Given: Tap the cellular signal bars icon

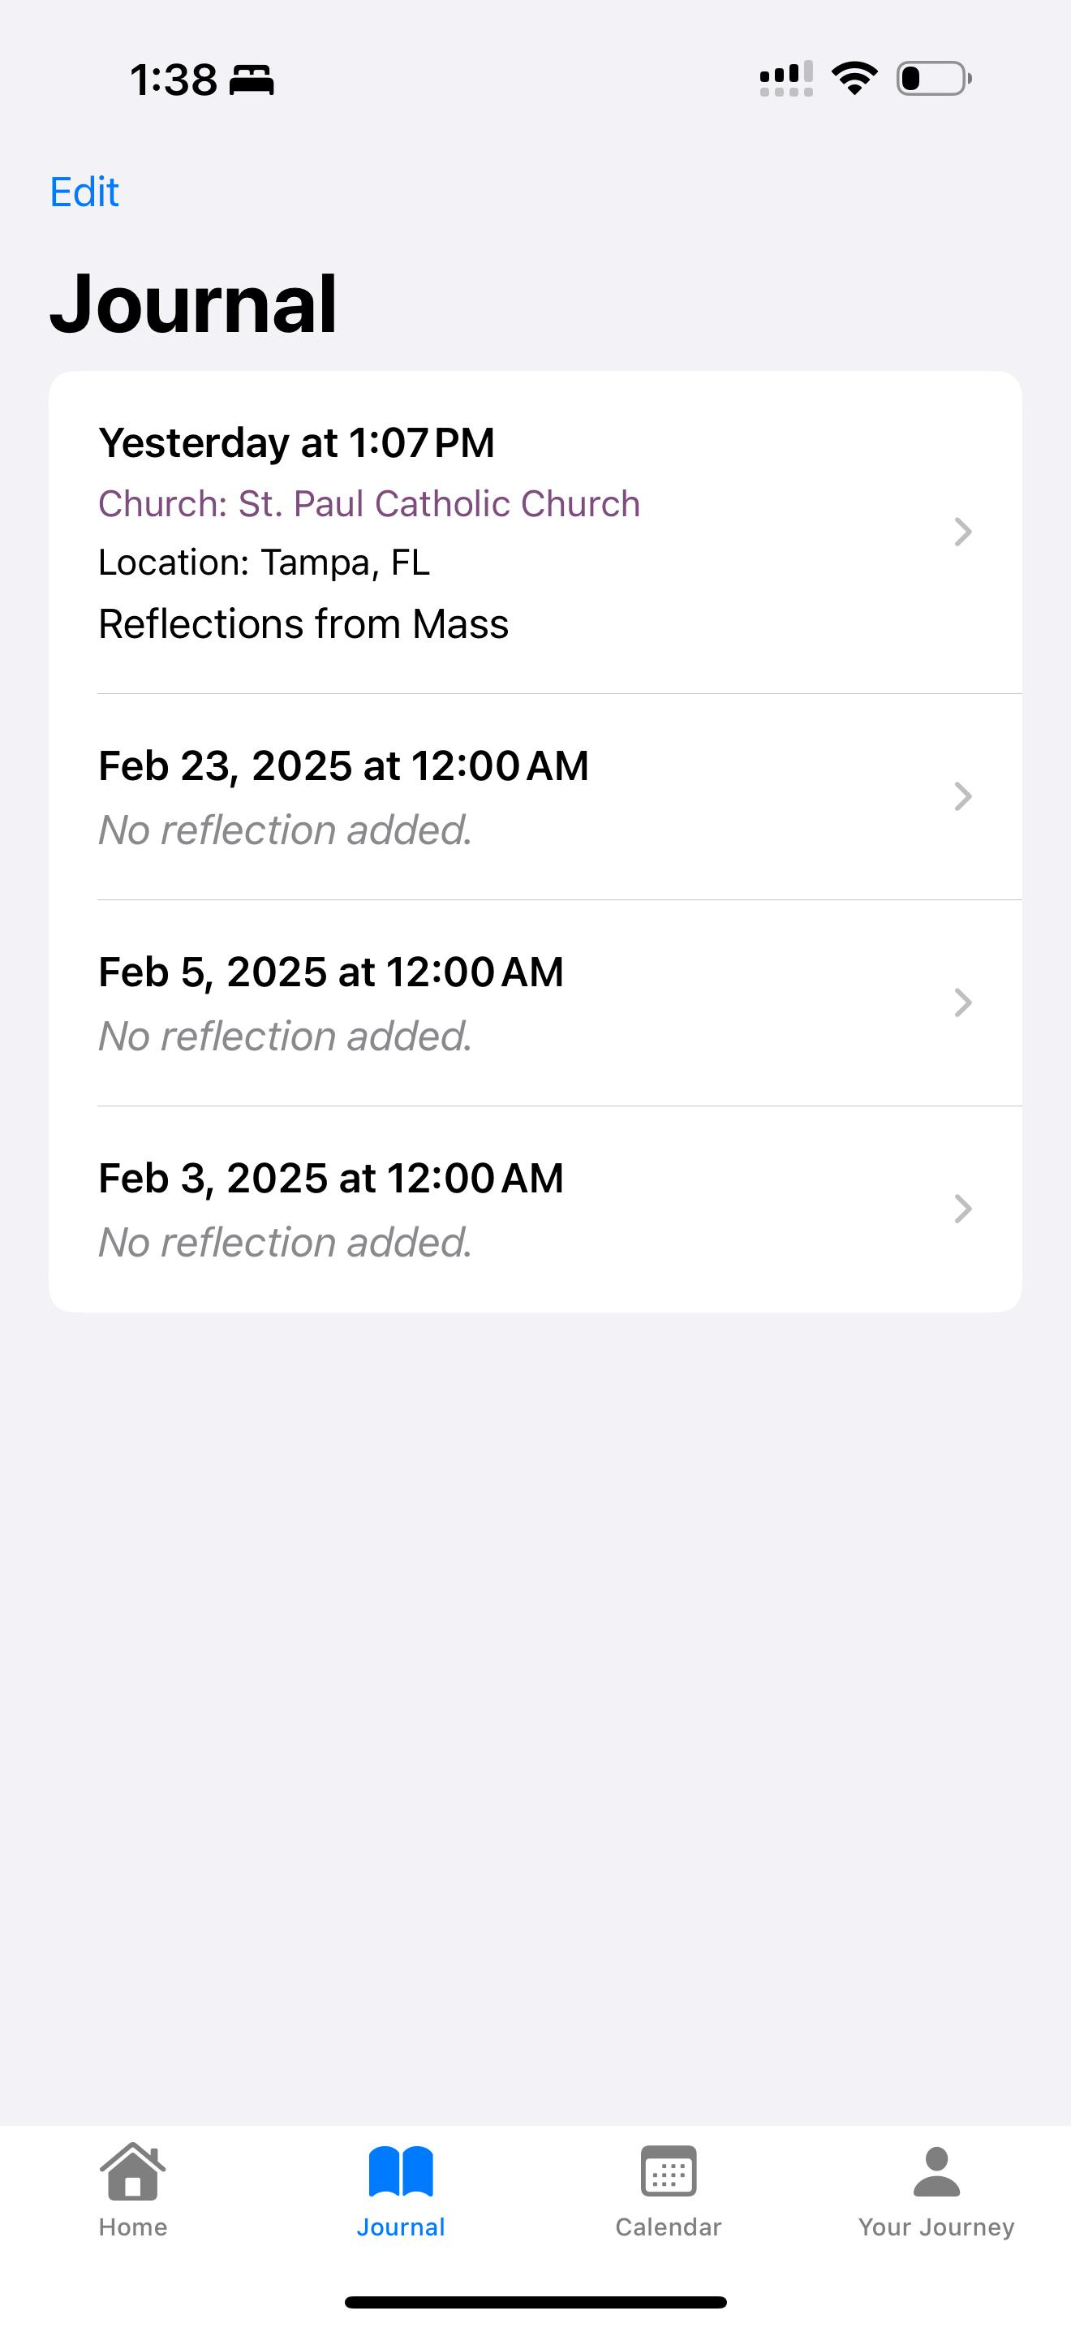Looking at the screenshot, I should click(x=786, y=79).
